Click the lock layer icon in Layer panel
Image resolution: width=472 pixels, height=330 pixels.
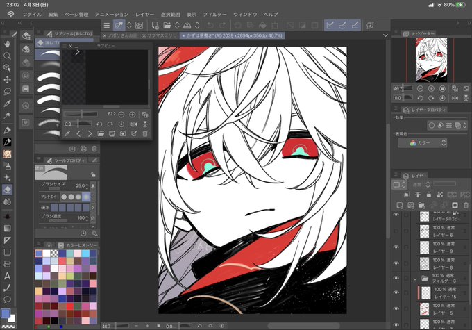pos(429,195)
